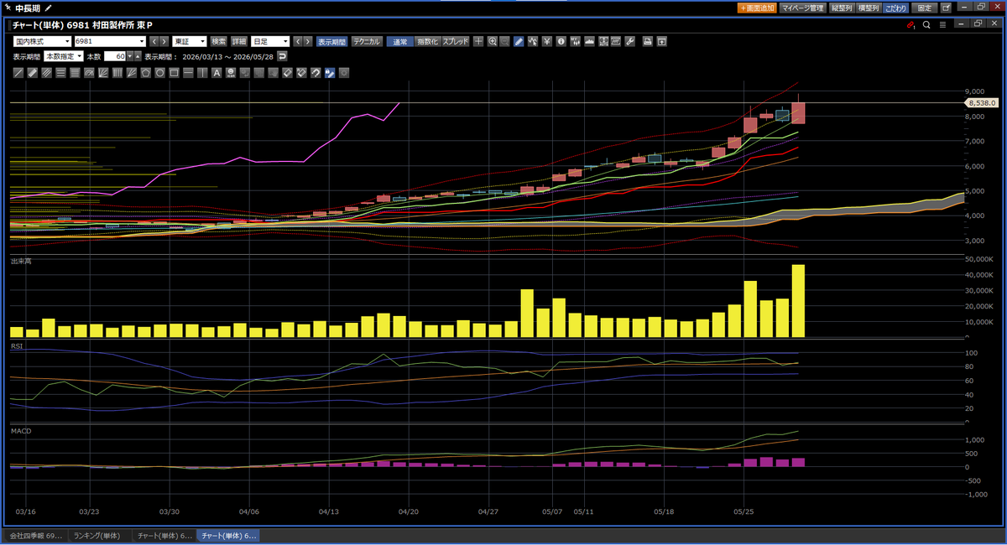
Task: Click the red link icon in chart header
Action: point(910,24)
